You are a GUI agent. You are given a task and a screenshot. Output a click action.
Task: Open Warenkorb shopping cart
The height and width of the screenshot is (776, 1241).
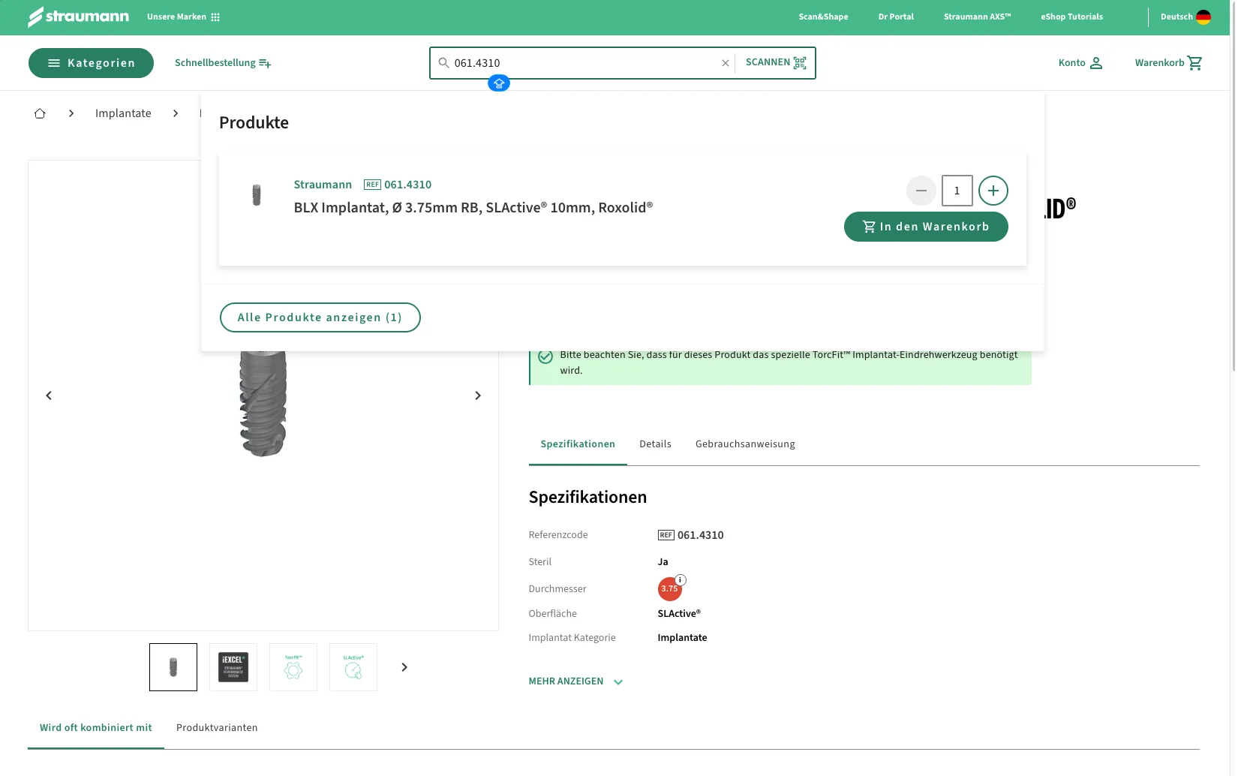tap(1168, 63)
